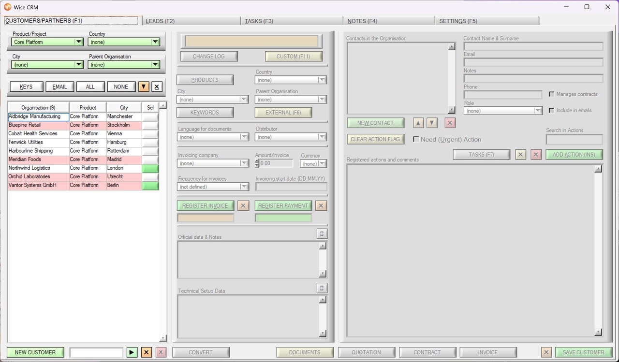Toggle Sel for Bluepine Retail row

(x=150, y=125)
